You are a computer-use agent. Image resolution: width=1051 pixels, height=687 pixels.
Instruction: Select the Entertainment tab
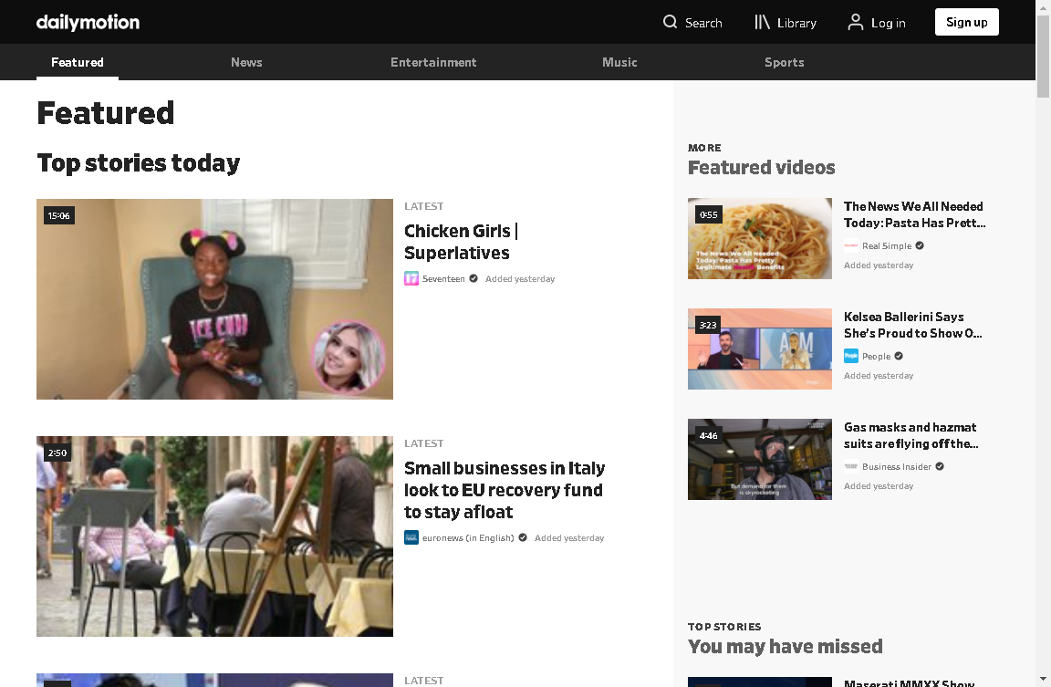pyautogui.click(x=433, y=62)
